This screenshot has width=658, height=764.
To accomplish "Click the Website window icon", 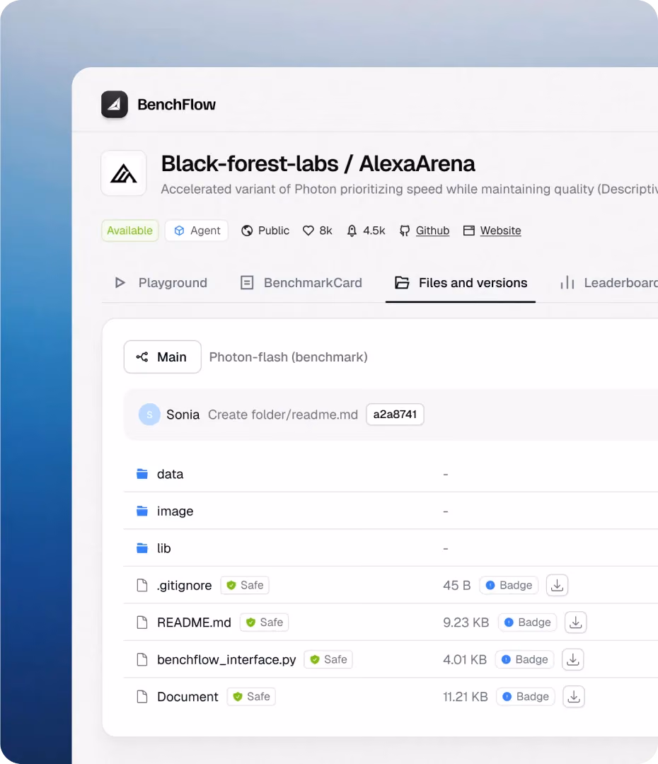I will [469, 231].
